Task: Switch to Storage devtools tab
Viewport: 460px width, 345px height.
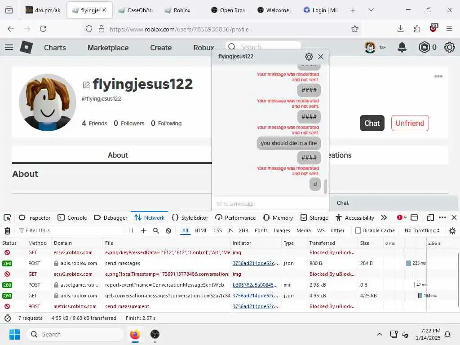Action: click(314, 218)
